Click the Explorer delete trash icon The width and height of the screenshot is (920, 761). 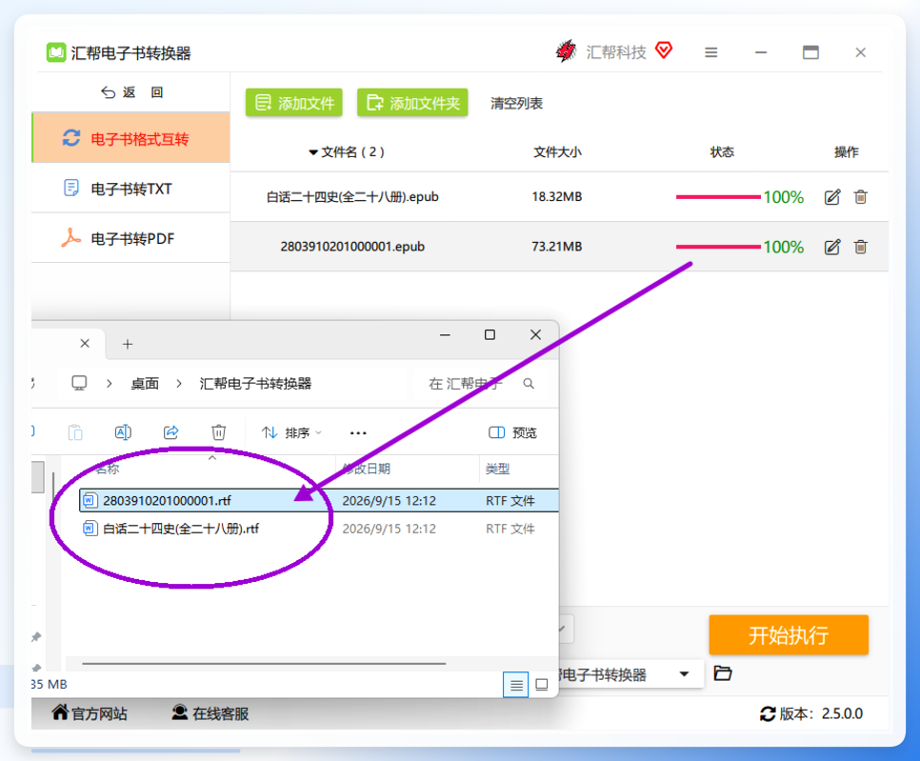(218, 432)
